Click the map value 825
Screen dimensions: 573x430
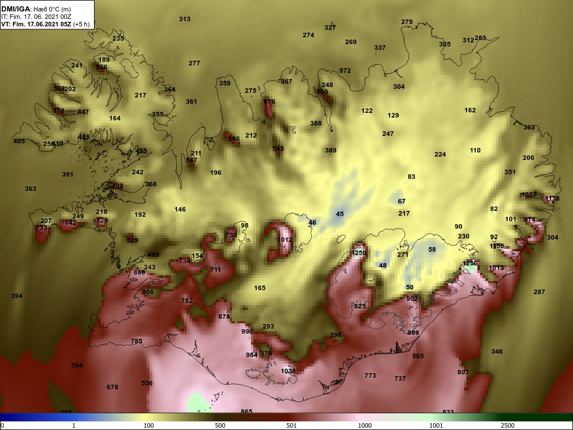click(360, 306)
